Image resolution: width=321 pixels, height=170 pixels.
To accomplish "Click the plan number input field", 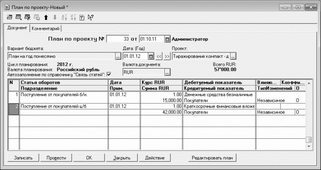I will point(118,39).
